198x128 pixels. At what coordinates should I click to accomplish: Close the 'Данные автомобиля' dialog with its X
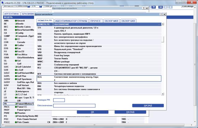164,14
